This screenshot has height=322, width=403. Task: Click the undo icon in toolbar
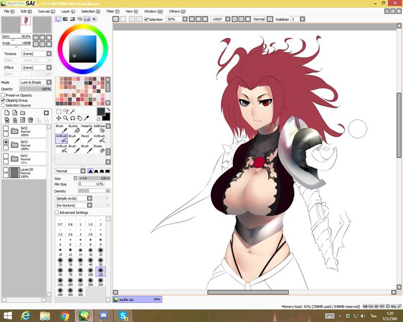(x=116, y=19)
